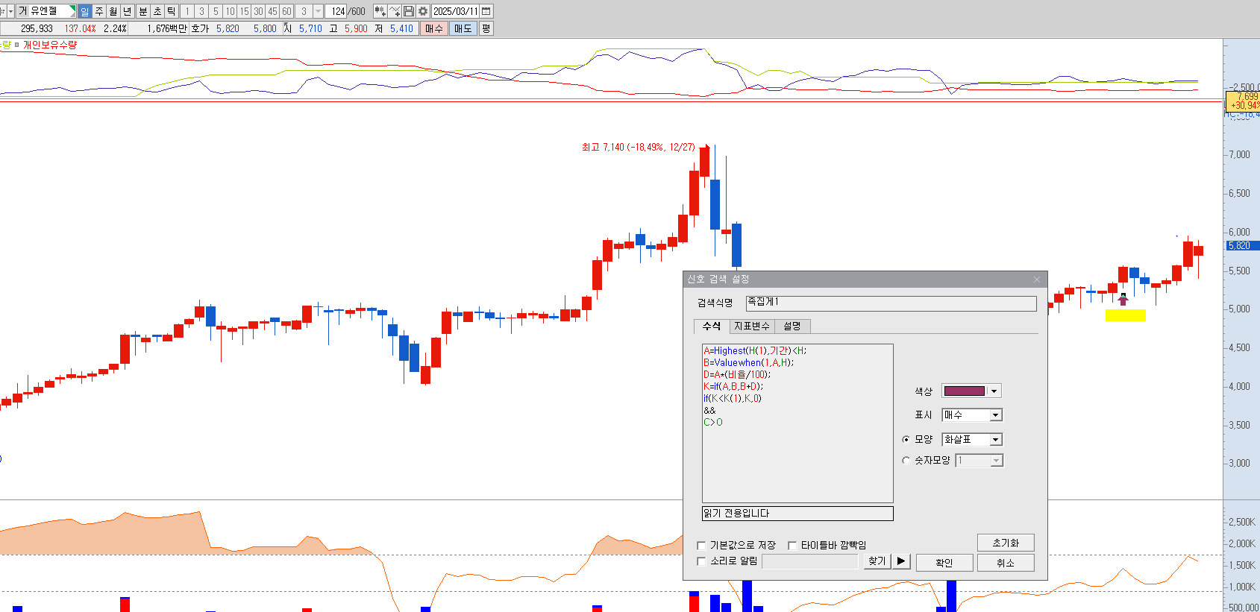The image size is (1260, 612).
Task: Click the 확인 button
Action: tap(944, 563)
